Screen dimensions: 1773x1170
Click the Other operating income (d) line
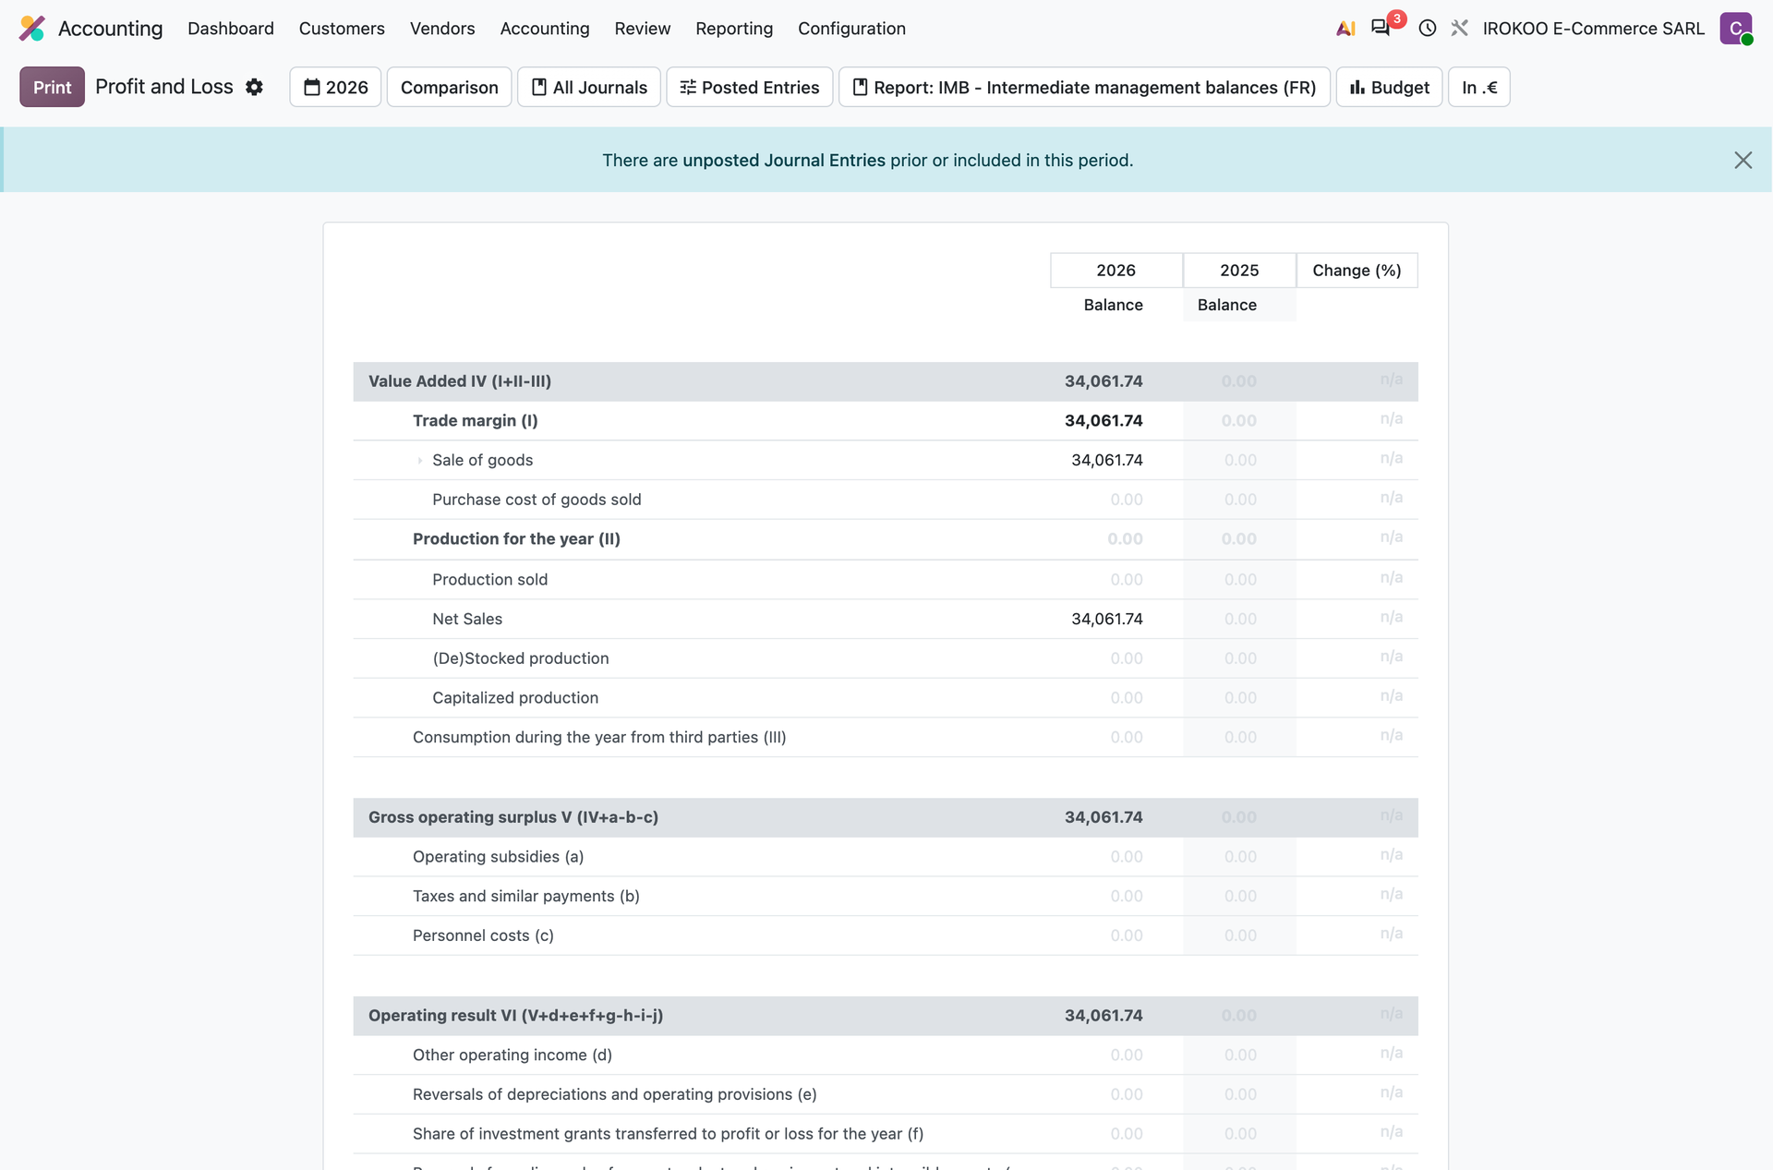tap(886, 1055)
